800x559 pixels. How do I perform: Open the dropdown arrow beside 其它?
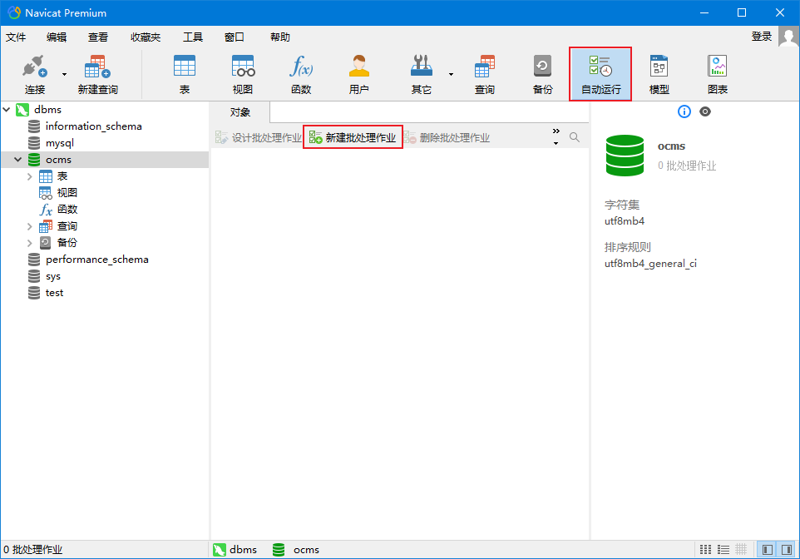point(452,74)
